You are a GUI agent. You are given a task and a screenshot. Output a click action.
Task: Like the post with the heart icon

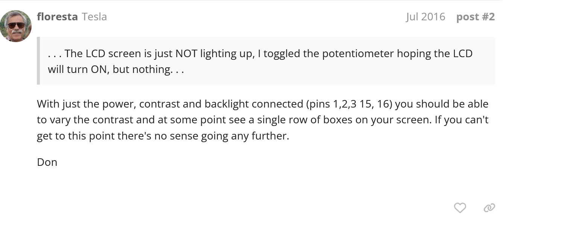460,208
